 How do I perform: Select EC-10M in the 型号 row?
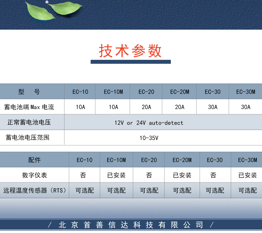[x=113, y=92]
